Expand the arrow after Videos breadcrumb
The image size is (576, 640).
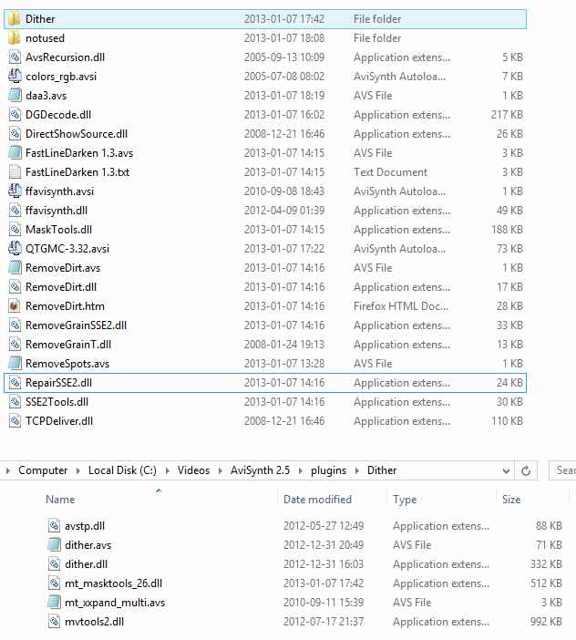[x=221, y=470]
